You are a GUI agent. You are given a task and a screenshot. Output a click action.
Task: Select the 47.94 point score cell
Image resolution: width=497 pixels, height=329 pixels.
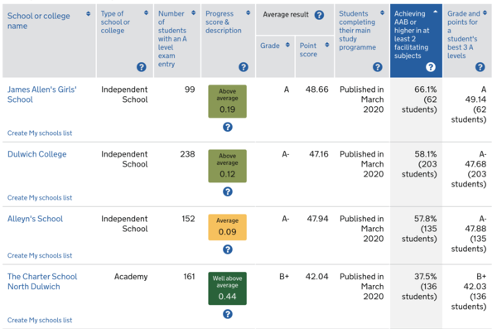coord(317,219)
